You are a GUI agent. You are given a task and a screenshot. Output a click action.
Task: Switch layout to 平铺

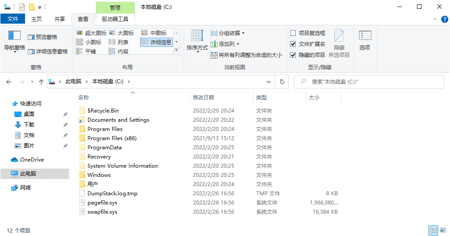[x=86, y=52]
